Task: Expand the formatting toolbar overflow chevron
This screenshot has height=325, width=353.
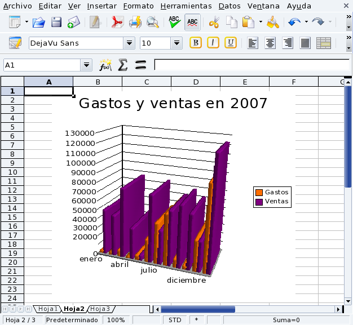Action: click(x=348, y=38)
